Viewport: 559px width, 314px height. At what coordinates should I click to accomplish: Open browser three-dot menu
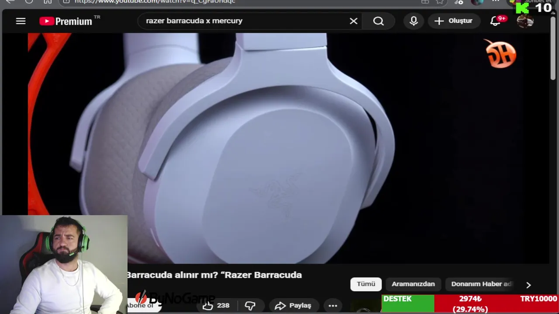[x=496, y=2]
